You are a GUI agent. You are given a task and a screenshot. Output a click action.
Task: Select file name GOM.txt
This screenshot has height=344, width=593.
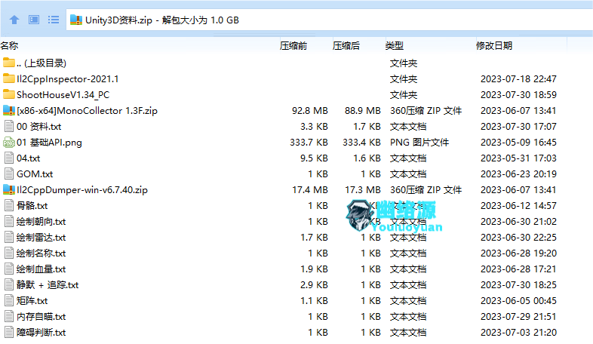click(35, 174)
